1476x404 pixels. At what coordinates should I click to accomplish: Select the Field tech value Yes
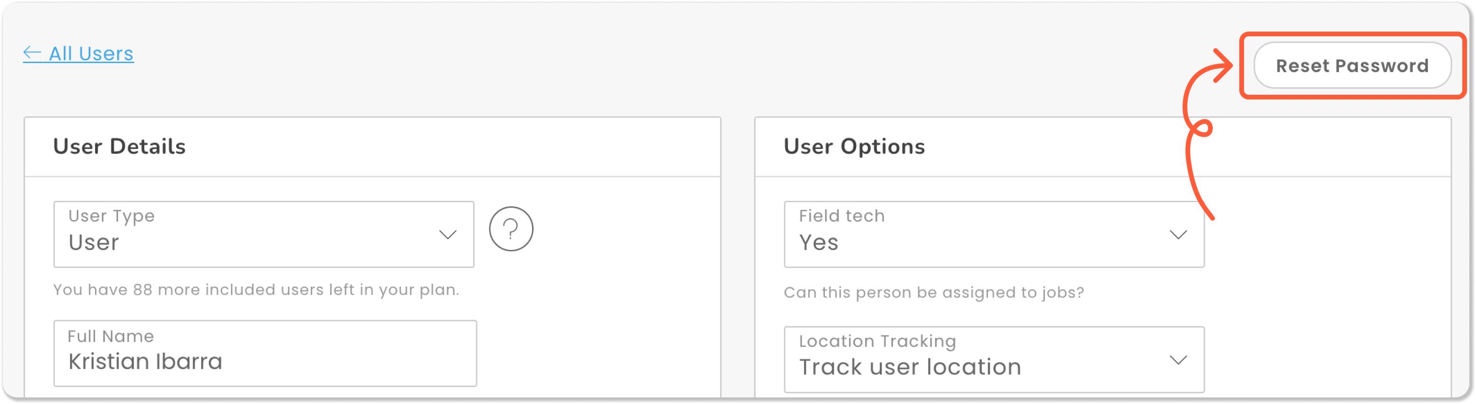pos(818,243)
